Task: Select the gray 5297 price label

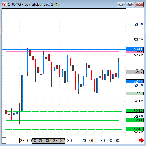Action: click(135, 72)
